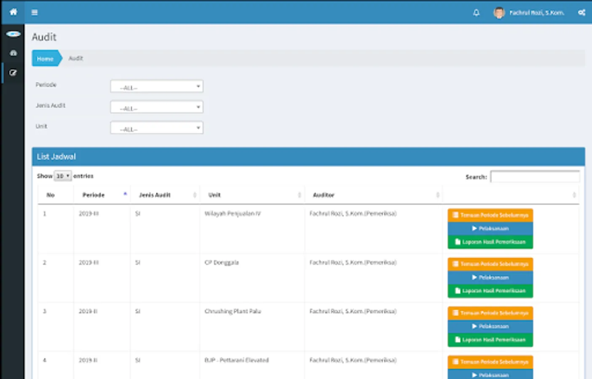This screenshot has height=379, width=592.
Task: Select the 'CP Donggala' unit cell
Action: 222,262
